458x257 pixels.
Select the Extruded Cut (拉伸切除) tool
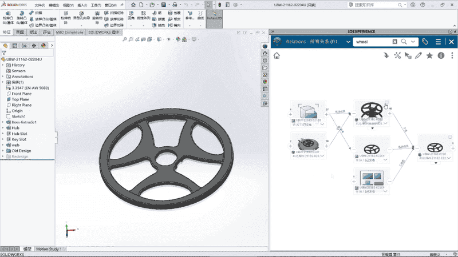tap(66, 18)
